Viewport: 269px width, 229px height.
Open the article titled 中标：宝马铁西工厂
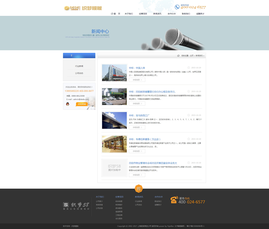(139, 115)
